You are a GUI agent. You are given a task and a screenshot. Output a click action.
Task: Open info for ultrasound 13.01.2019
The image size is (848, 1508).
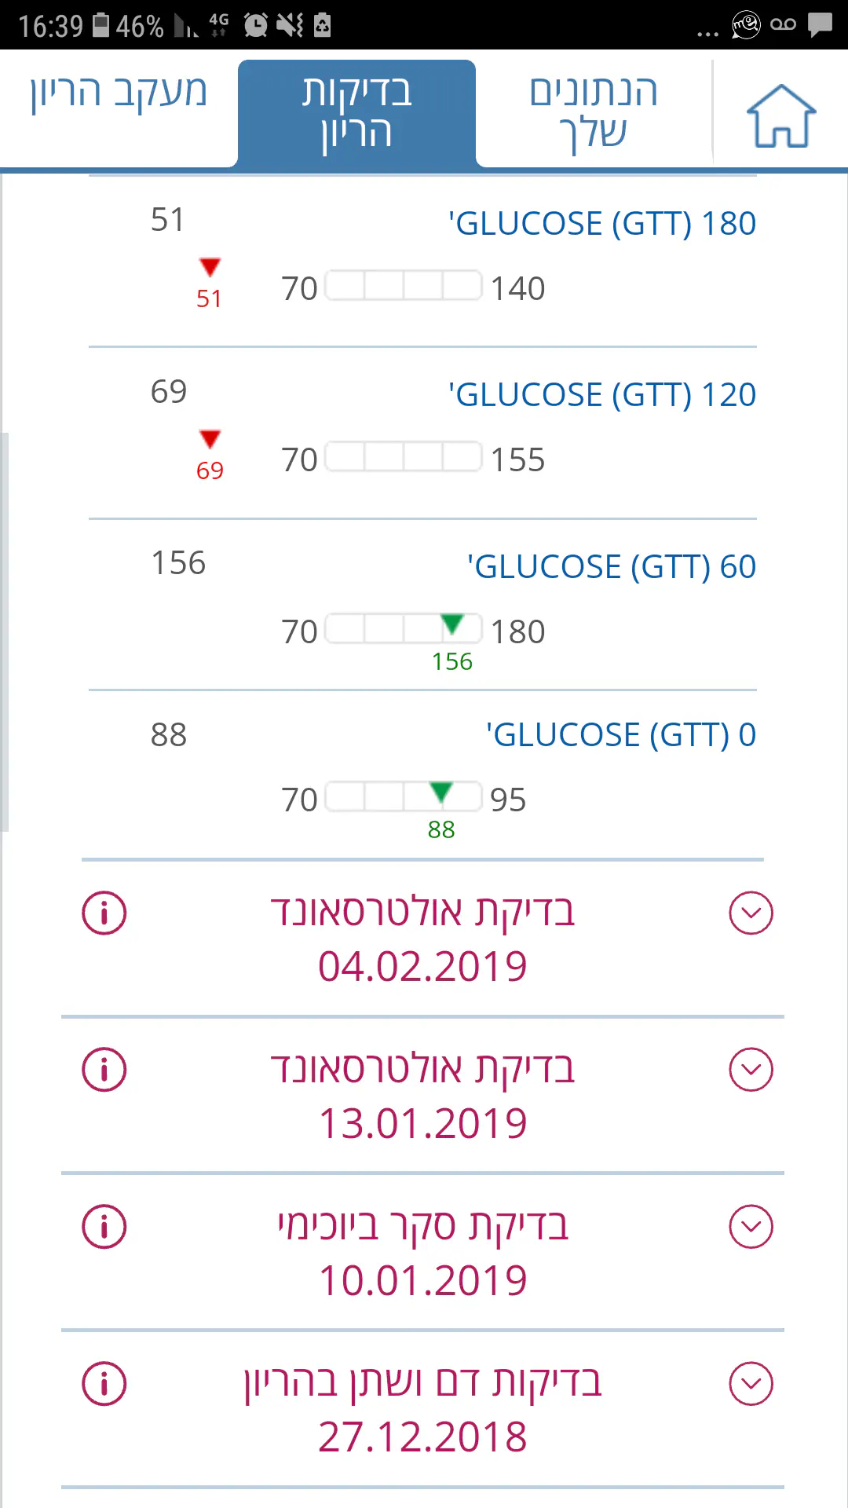tap(104, 1070)
